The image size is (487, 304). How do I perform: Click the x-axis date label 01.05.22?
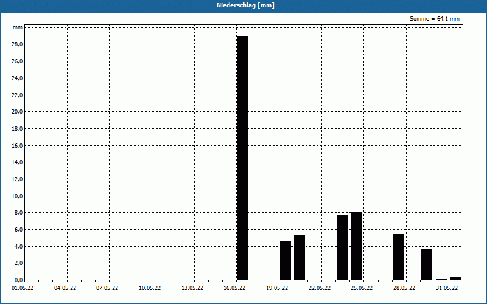[23, 288]
